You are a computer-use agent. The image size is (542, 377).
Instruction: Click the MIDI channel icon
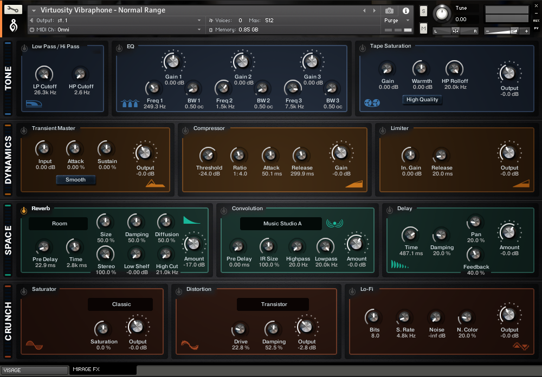[x=32, y=30]
